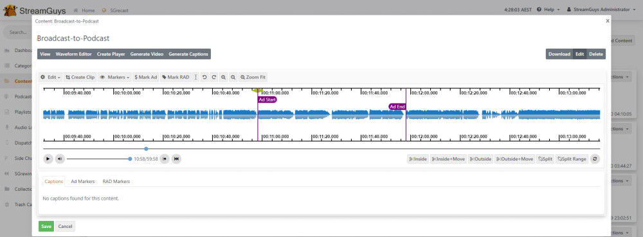Open the Generate Video tab
Screen dimensions: 643x237
click(x=147, y=54)
